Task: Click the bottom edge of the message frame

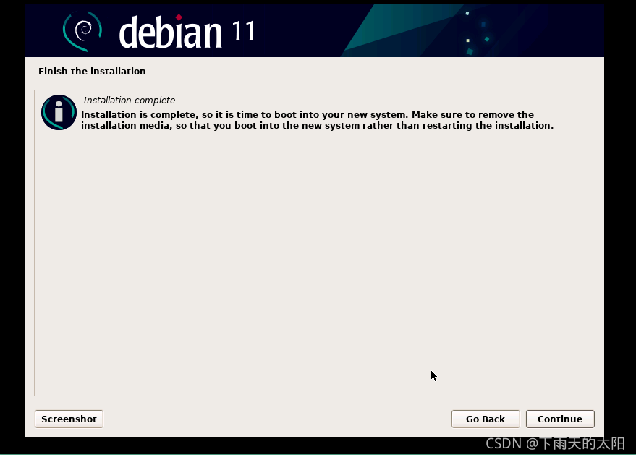Action: [315, 395]
